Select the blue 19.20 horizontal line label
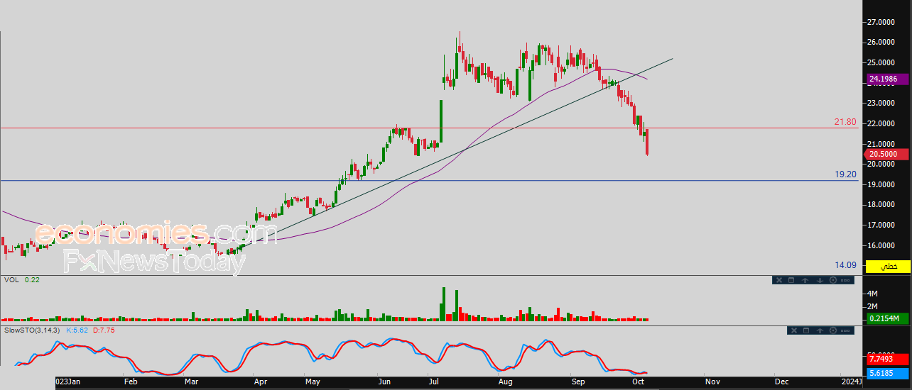The width and height of the screenshot is (912, 390). [x=845, y=174]
